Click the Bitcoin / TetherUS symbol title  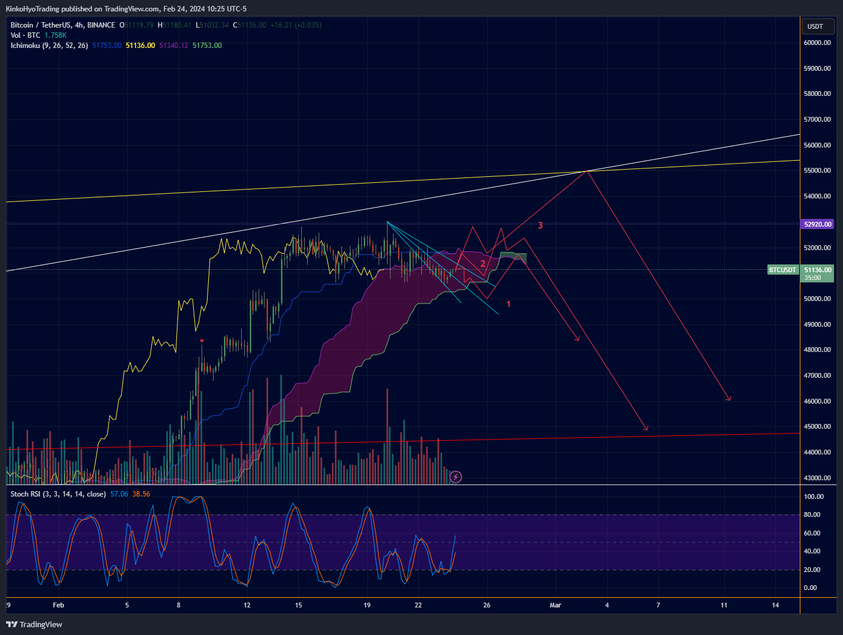point(41,25)
